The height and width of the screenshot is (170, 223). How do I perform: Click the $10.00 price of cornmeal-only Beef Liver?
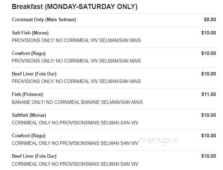208,156
